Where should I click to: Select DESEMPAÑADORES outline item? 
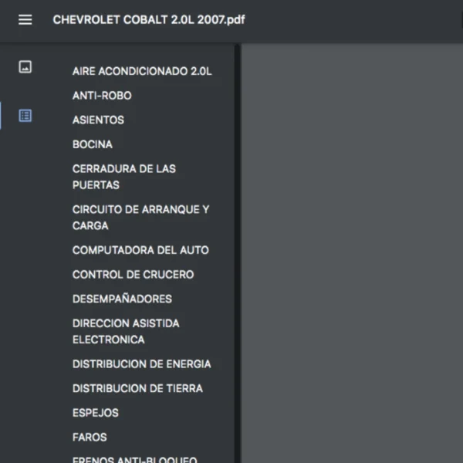[122, 299]
